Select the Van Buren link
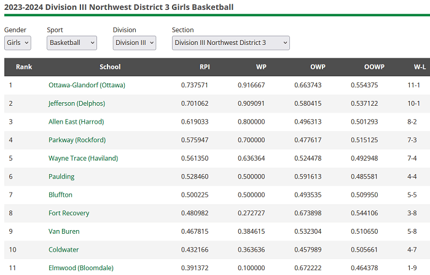 tap(64, 231)
